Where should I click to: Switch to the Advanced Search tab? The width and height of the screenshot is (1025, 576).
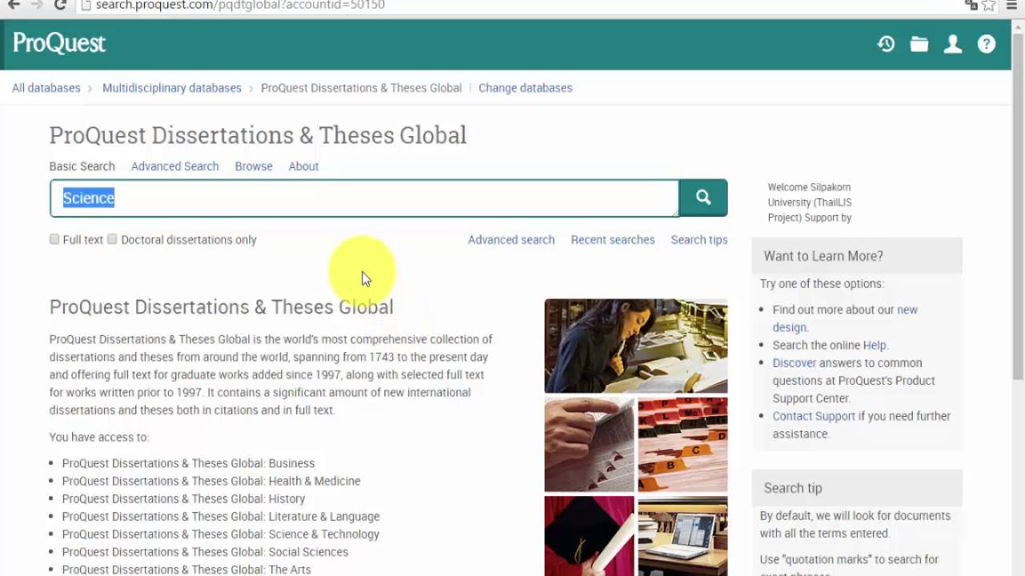[175, 166]
